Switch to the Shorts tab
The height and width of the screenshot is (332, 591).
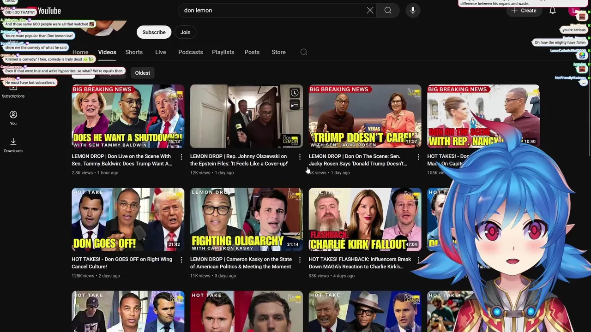[134, 52]
